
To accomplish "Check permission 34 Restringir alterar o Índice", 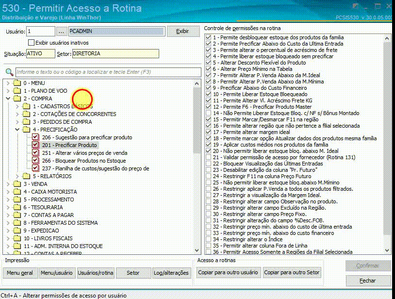I will point(209,239).
